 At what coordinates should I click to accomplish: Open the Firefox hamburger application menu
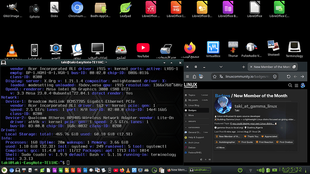[187, 76]
